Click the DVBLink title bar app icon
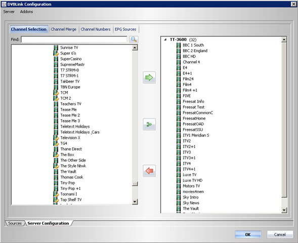 click(x=4, y=4)
